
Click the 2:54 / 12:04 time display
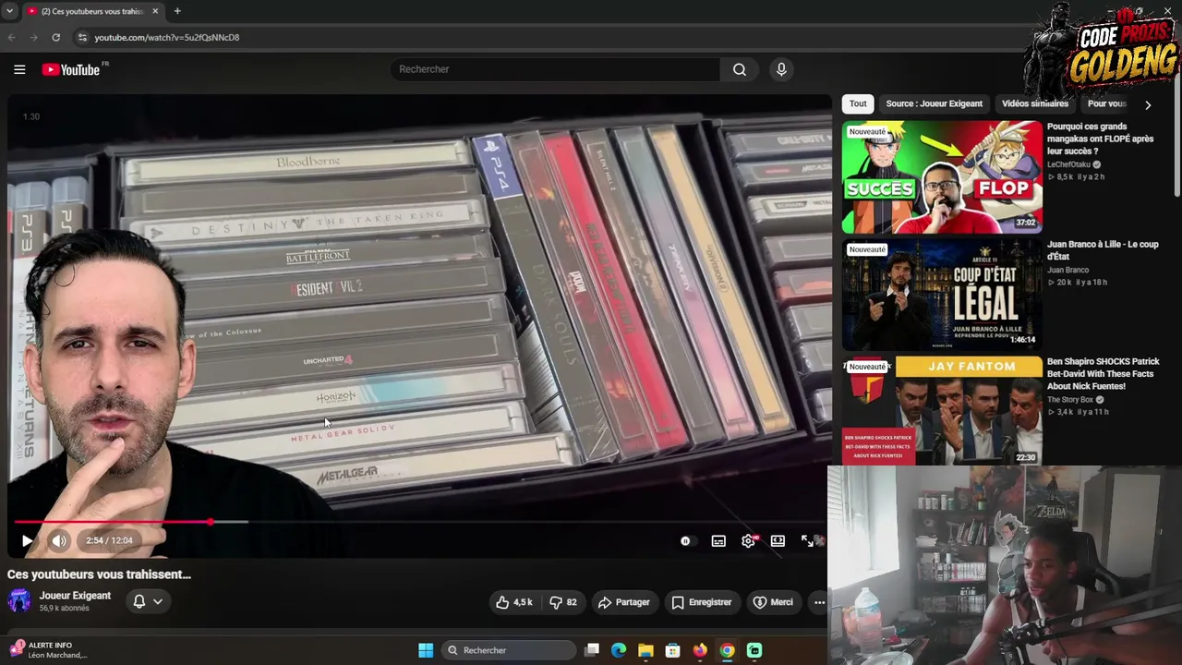click(x=109, y=540)
